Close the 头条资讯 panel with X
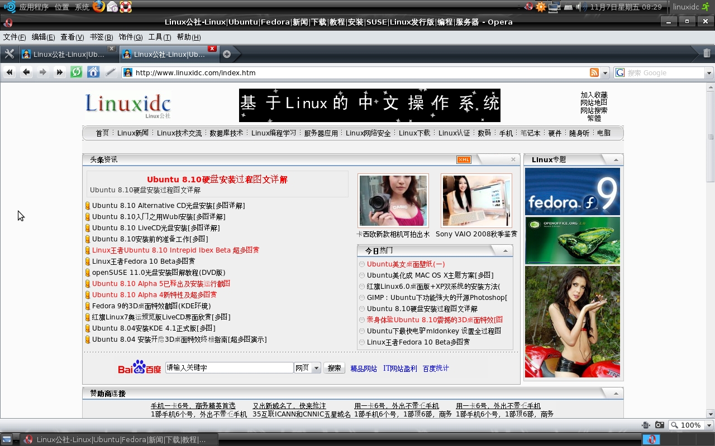The width and height of the screenshot is (715, 446). [513, 159]
